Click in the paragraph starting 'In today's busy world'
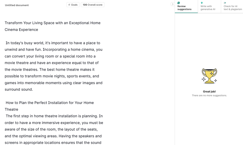The width and height of the screenshot is (243, 145). (53, 43)
